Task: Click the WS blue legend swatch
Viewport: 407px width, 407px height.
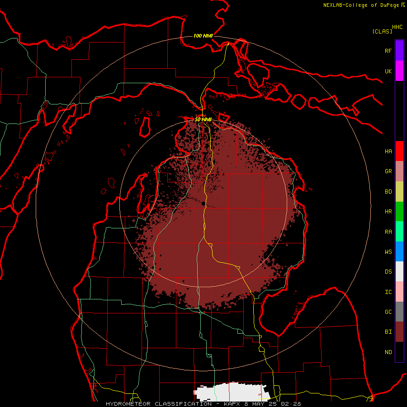Action: click(x=399, y=251)
